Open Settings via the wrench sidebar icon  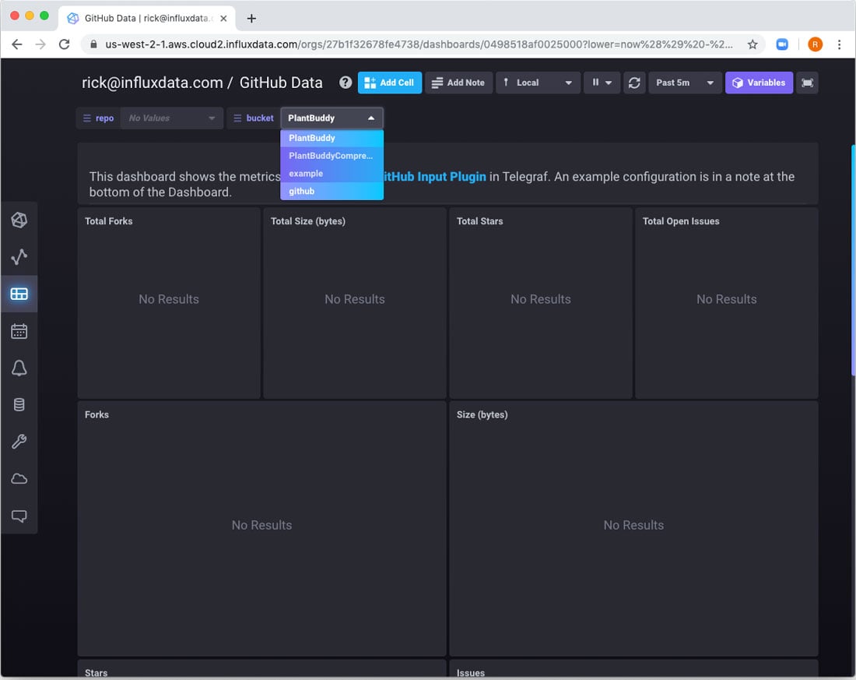(x=19, y=442)
